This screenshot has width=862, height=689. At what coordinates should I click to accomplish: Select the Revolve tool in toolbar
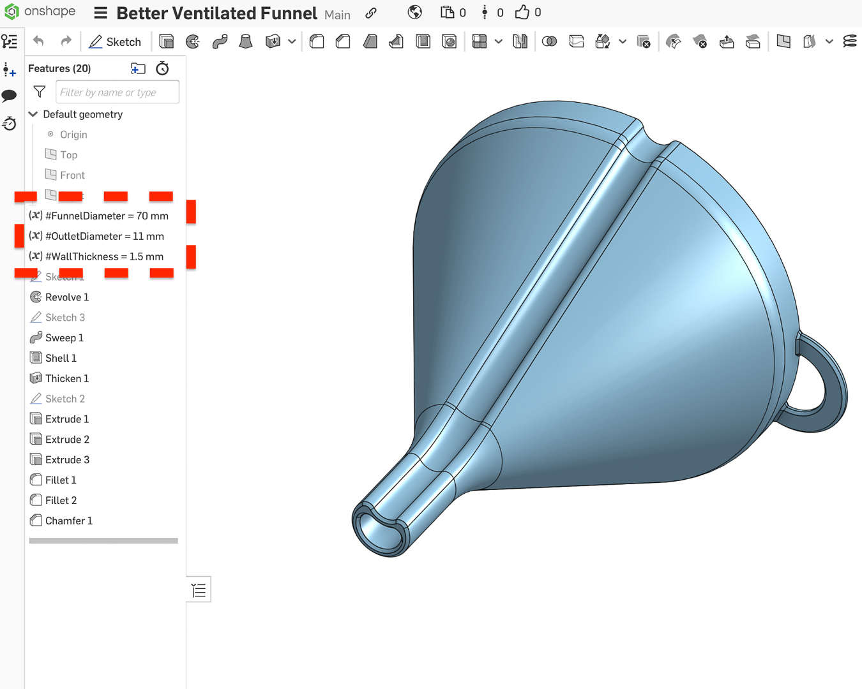click(193, 41)
